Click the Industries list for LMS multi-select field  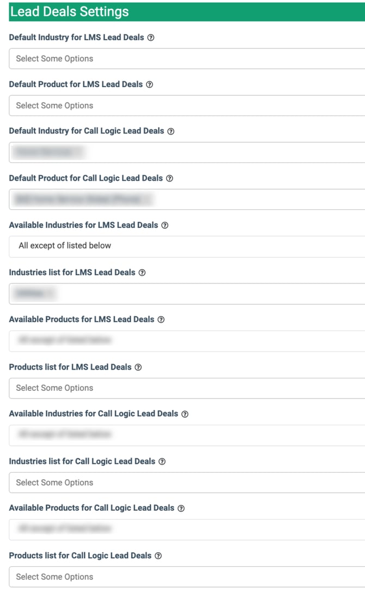point(207,294)
